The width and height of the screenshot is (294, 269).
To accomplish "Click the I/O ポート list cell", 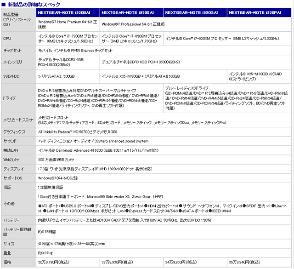I will 164,209.
